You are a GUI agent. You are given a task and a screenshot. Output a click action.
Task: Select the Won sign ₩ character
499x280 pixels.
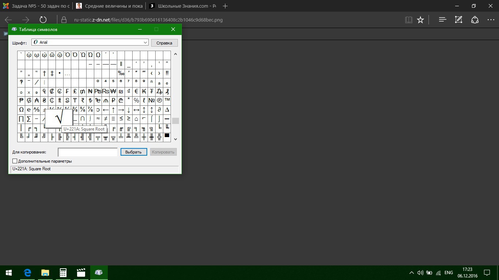pyautogui.click(x=113, y=92)
